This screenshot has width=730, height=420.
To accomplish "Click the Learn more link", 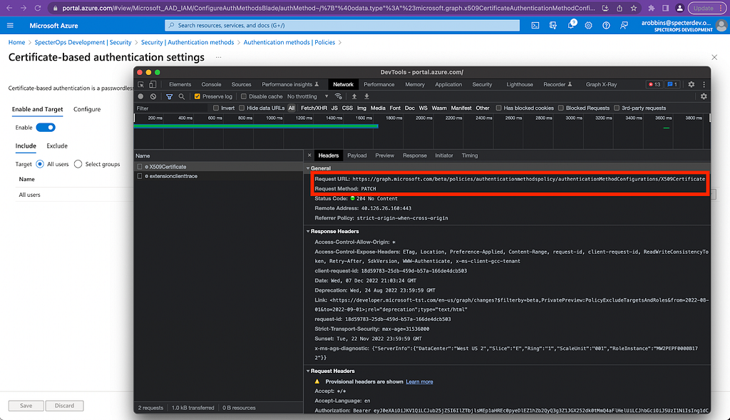I will coord(419,381).
